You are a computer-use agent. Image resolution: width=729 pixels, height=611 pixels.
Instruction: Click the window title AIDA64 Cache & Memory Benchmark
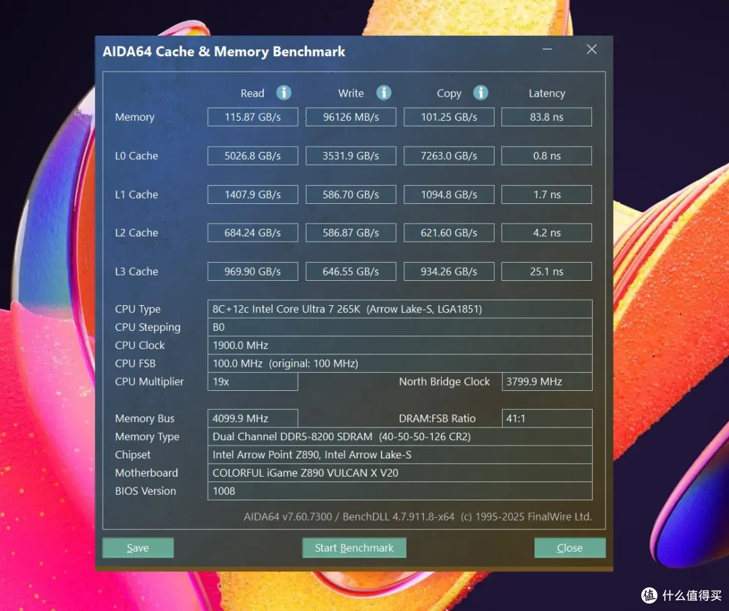(223, 51)
